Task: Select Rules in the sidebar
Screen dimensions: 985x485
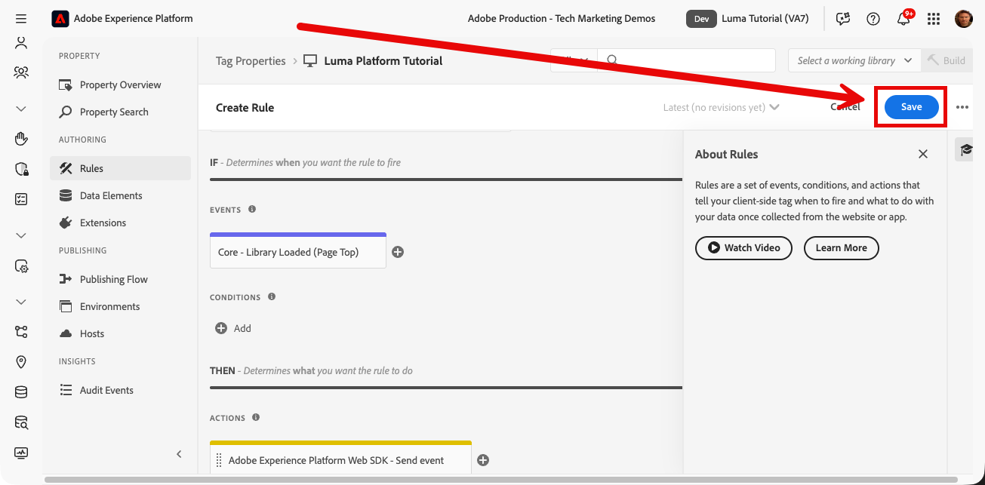Action: coord(120,168)
